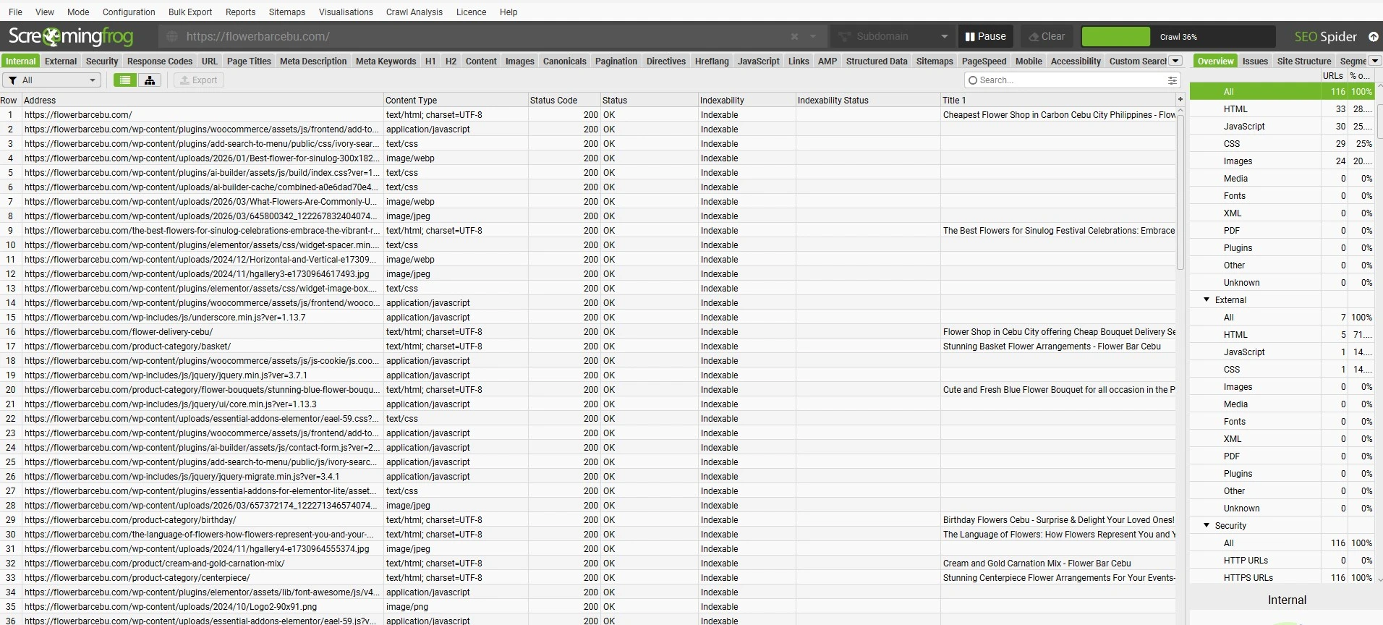Open the Hreflang tab

tap(712, 61)
